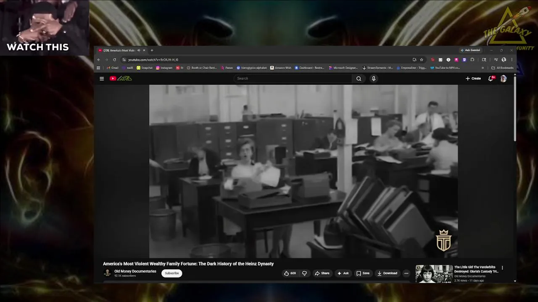Click the scrollbar down arrow
The height and width of the screenshot is (302, 538).
(515, 281)
